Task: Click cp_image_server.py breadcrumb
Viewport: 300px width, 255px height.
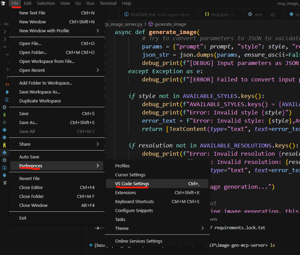Action: (123, 24)
